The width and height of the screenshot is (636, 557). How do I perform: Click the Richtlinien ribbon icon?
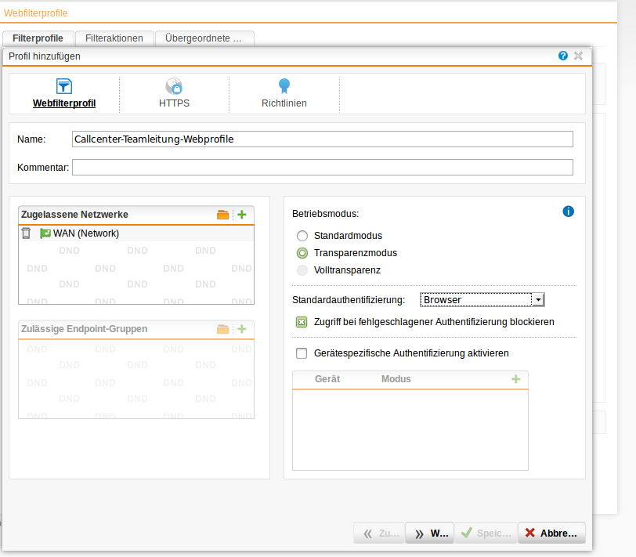(x=284, y=86)
